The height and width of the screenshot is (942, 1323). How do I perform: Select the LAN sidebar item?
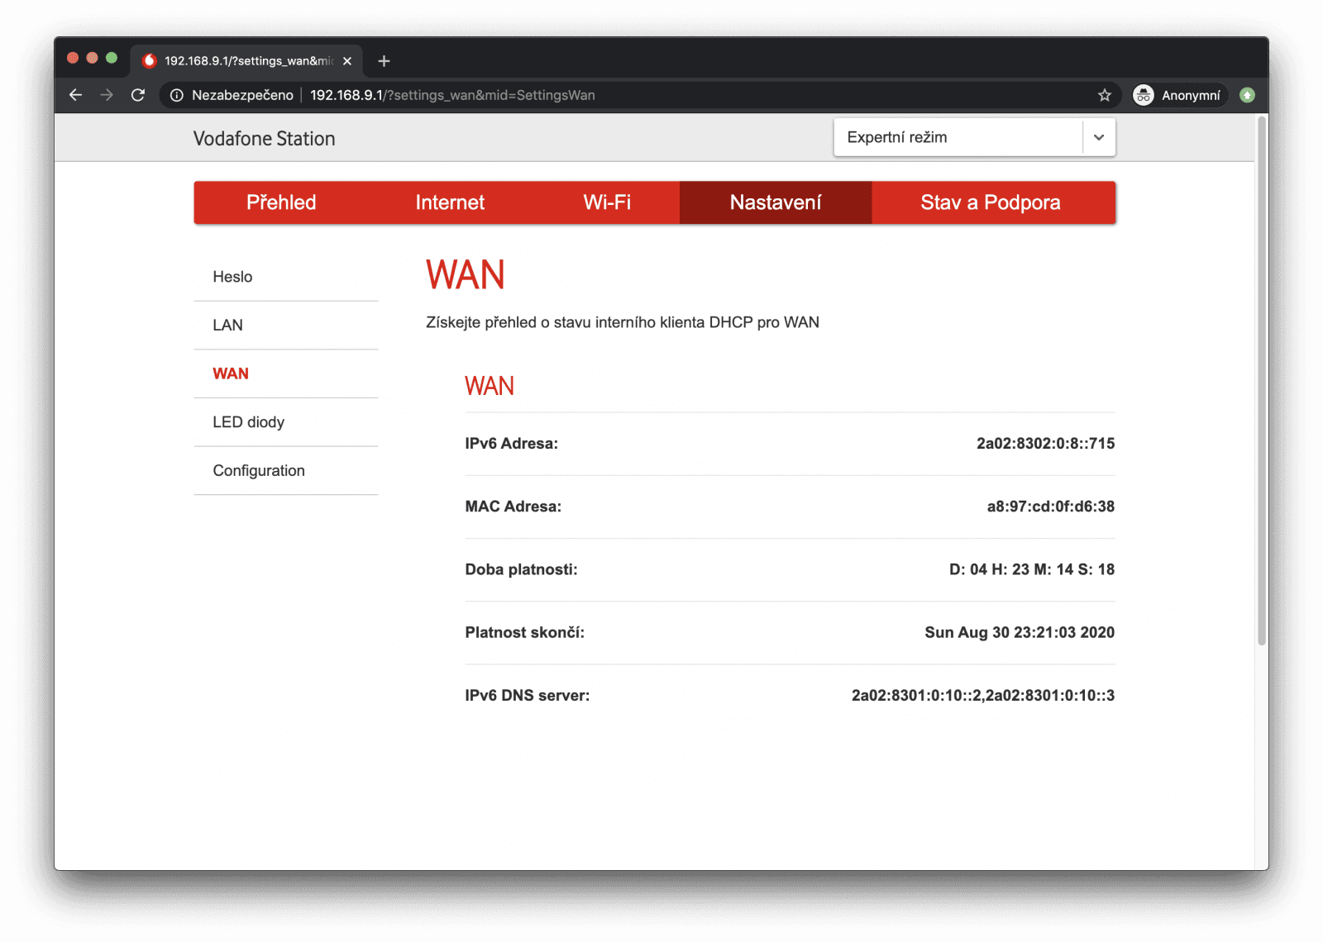coord(227,325)
